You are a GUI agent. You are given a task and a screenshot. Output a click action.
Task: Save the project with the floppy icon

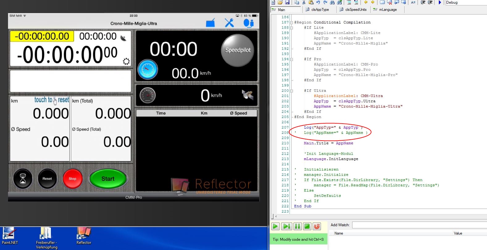pyautogui.click(x=287, y=2)
